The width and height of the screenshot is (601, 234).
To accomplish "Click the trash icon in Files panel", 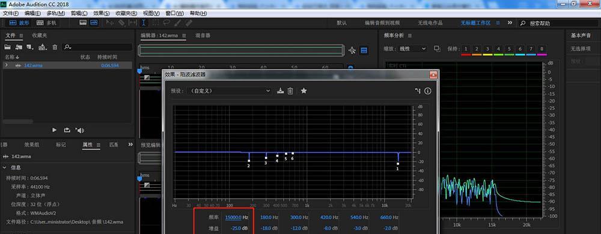I will point(55,47).
